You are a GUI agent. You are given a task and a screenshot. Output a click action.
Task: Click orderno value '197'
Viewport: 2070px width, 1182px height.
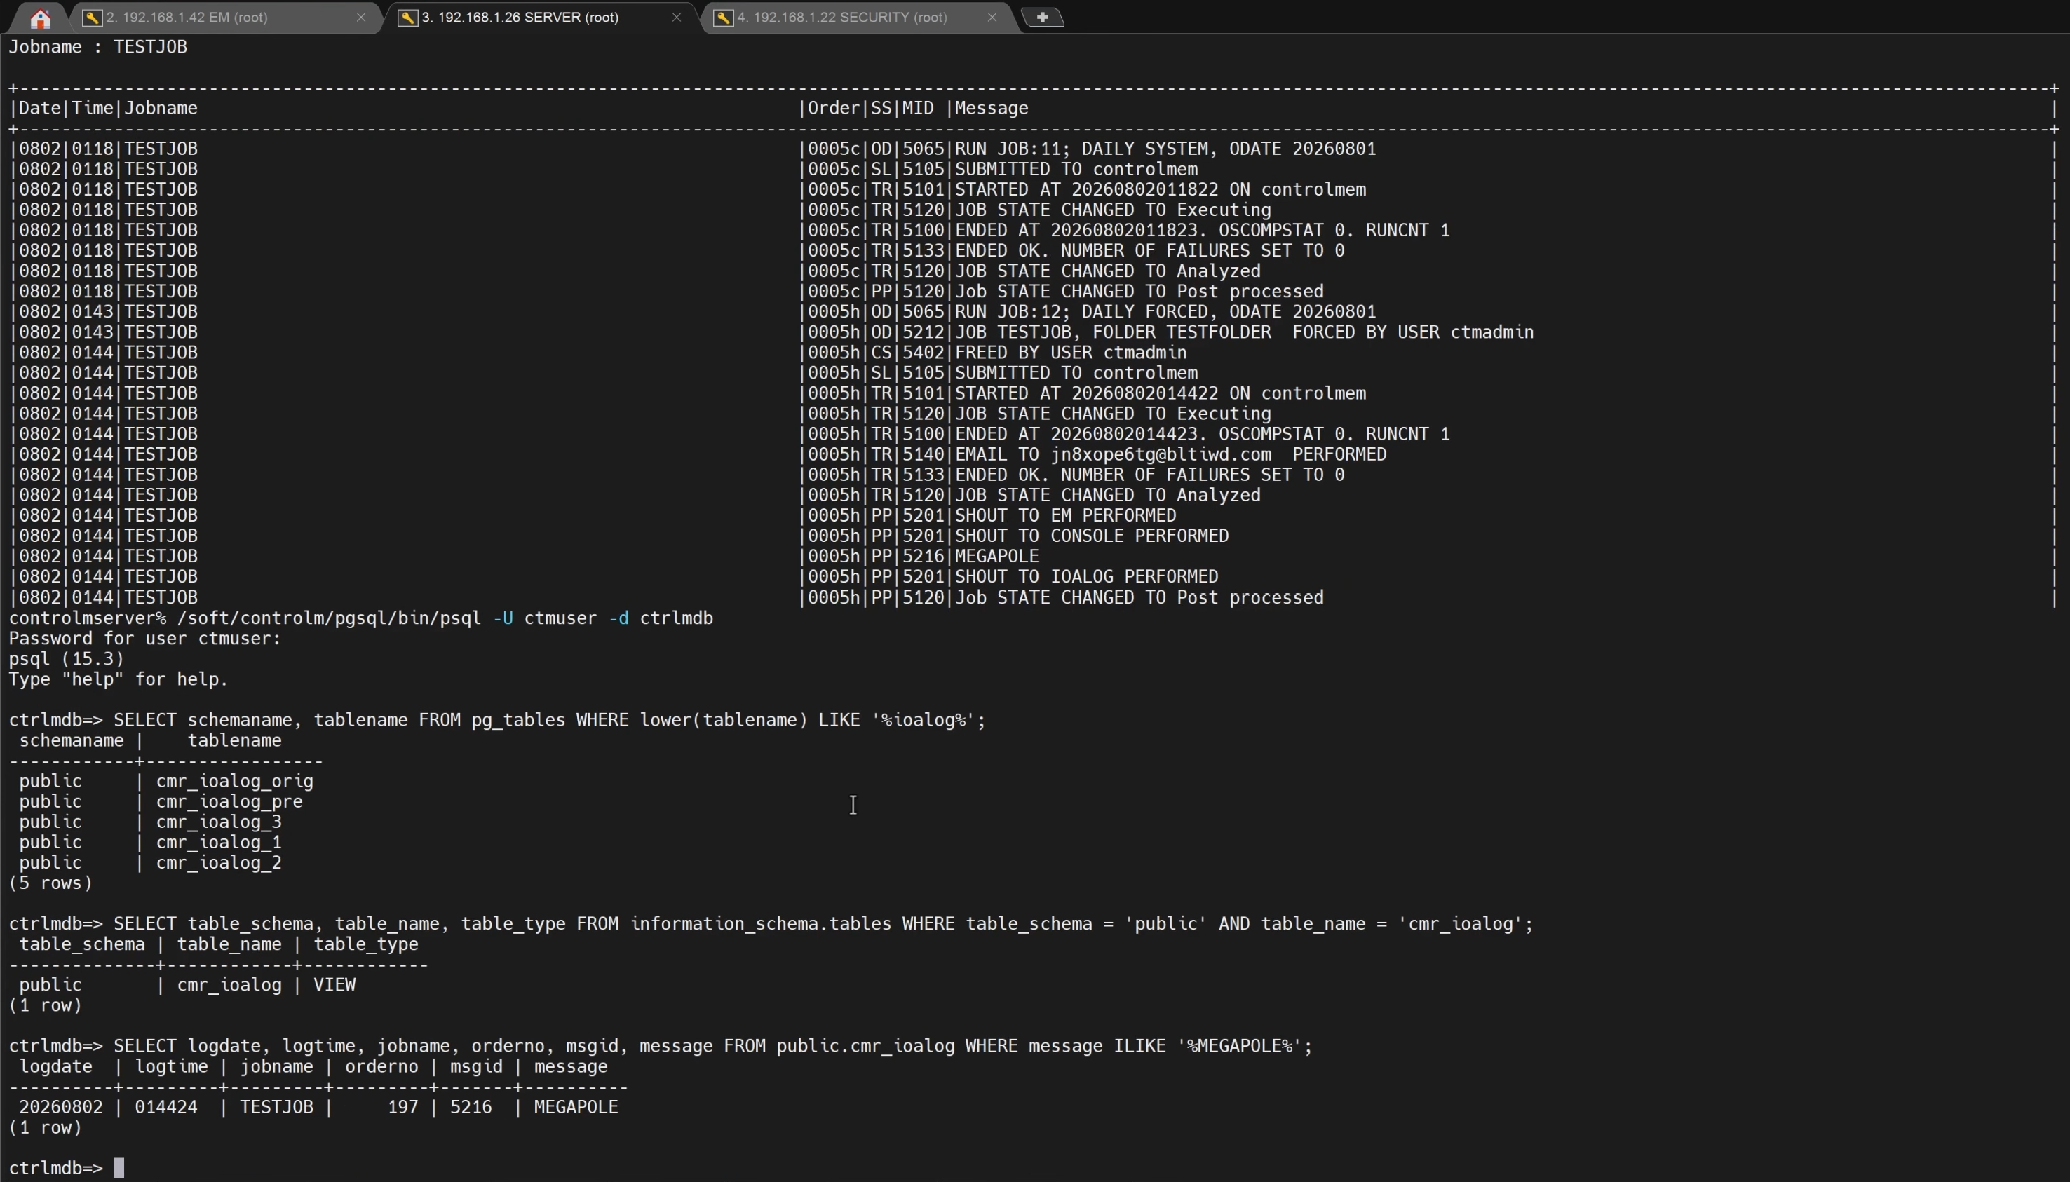tap(402, 1107)
